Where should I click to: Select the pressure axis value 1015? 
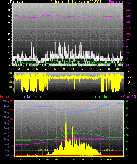click(128, 16)
